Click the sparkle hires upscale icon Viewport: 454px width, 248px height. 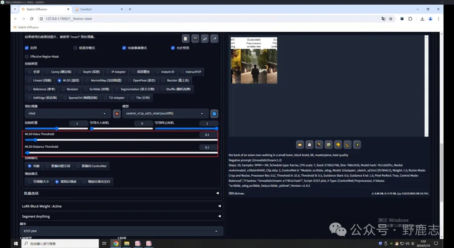tap(357, 144)
